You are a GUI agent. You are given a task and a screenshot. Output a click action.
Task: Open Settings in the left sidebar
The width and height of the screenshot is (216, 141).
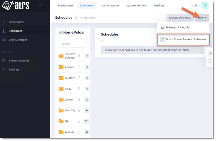14,70
